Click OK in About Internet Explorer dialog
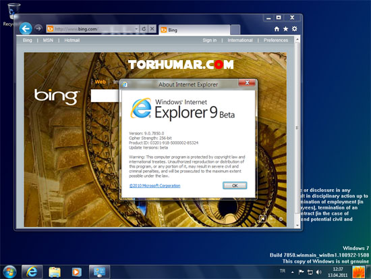 235,185
